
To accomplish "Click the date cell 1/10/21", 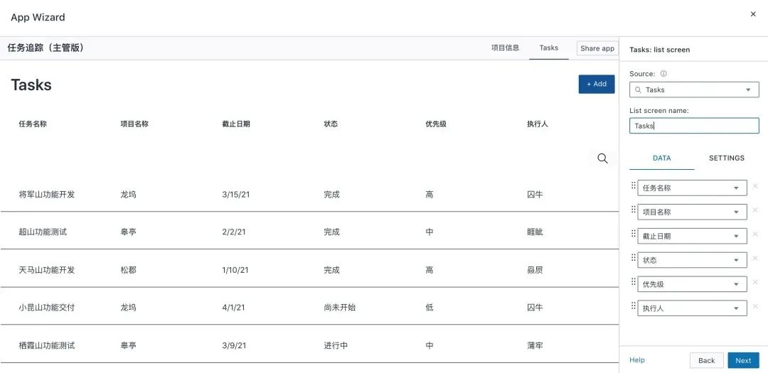I will click(235, 270).
